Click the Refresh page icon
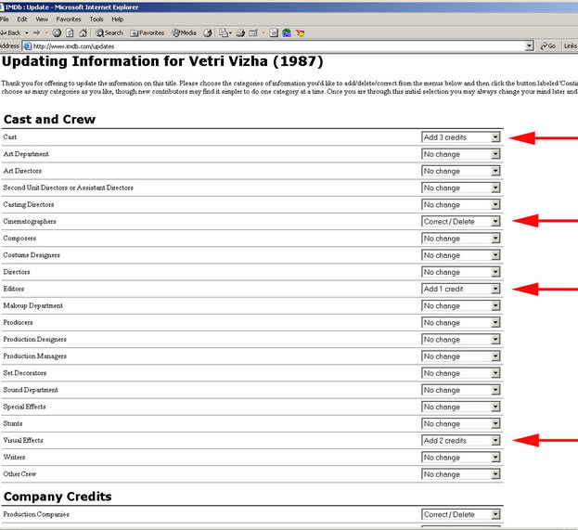The height and width of the screenshot is (530, 578). pyautogui.click(x=70, y=32)
